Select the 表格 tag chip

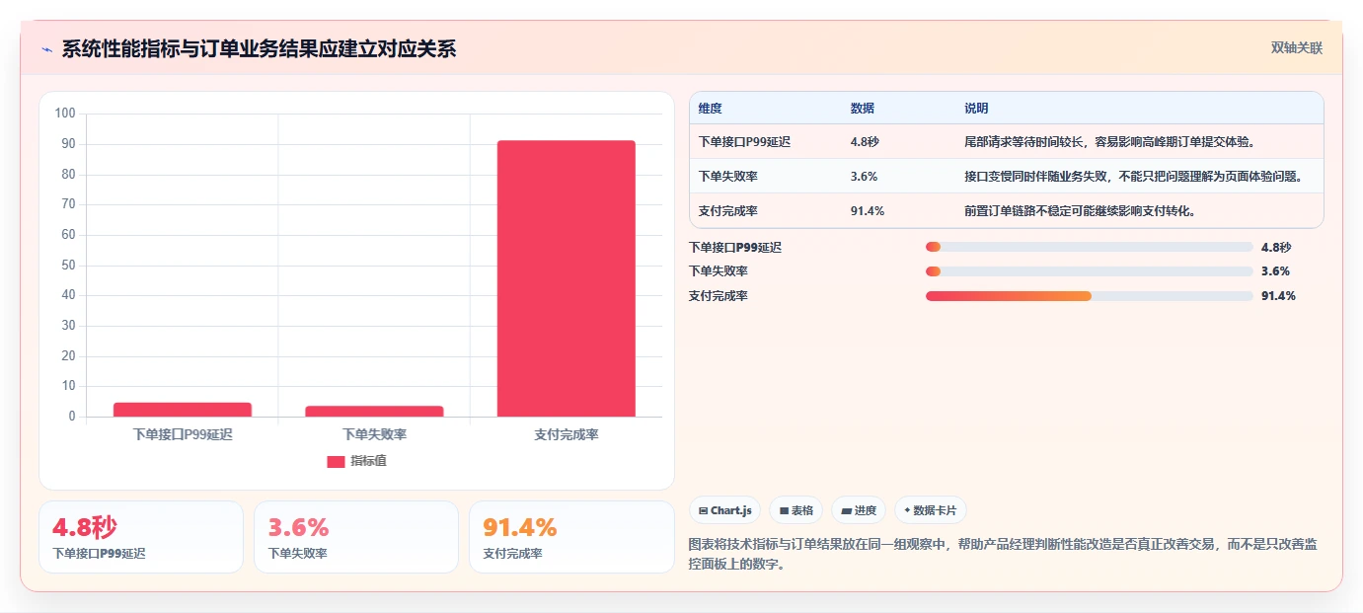pos(795,510)
